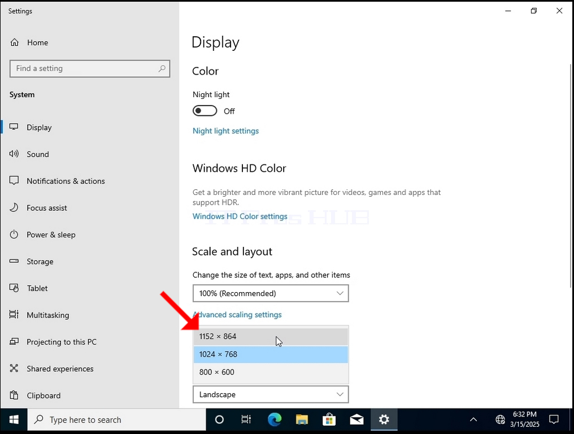Open the Focus assist moon icon

point(14,207)
